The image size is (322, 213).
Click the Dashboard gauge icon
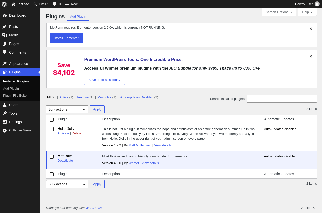pyautogui.click(x=5, y=15)
